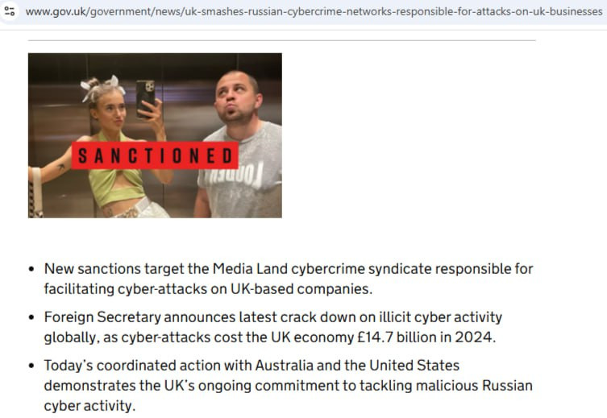607x418 pixels.
Task: Click the year "2024" in the second bullet
Action: [475, 337]
